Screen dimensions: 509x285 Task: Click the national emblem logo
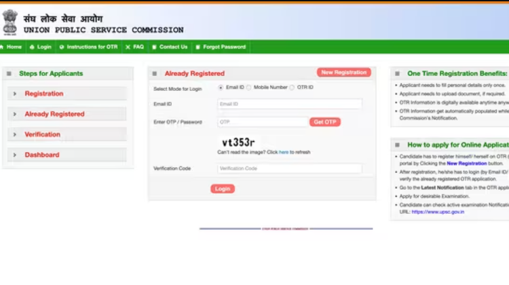click(10, 22)
